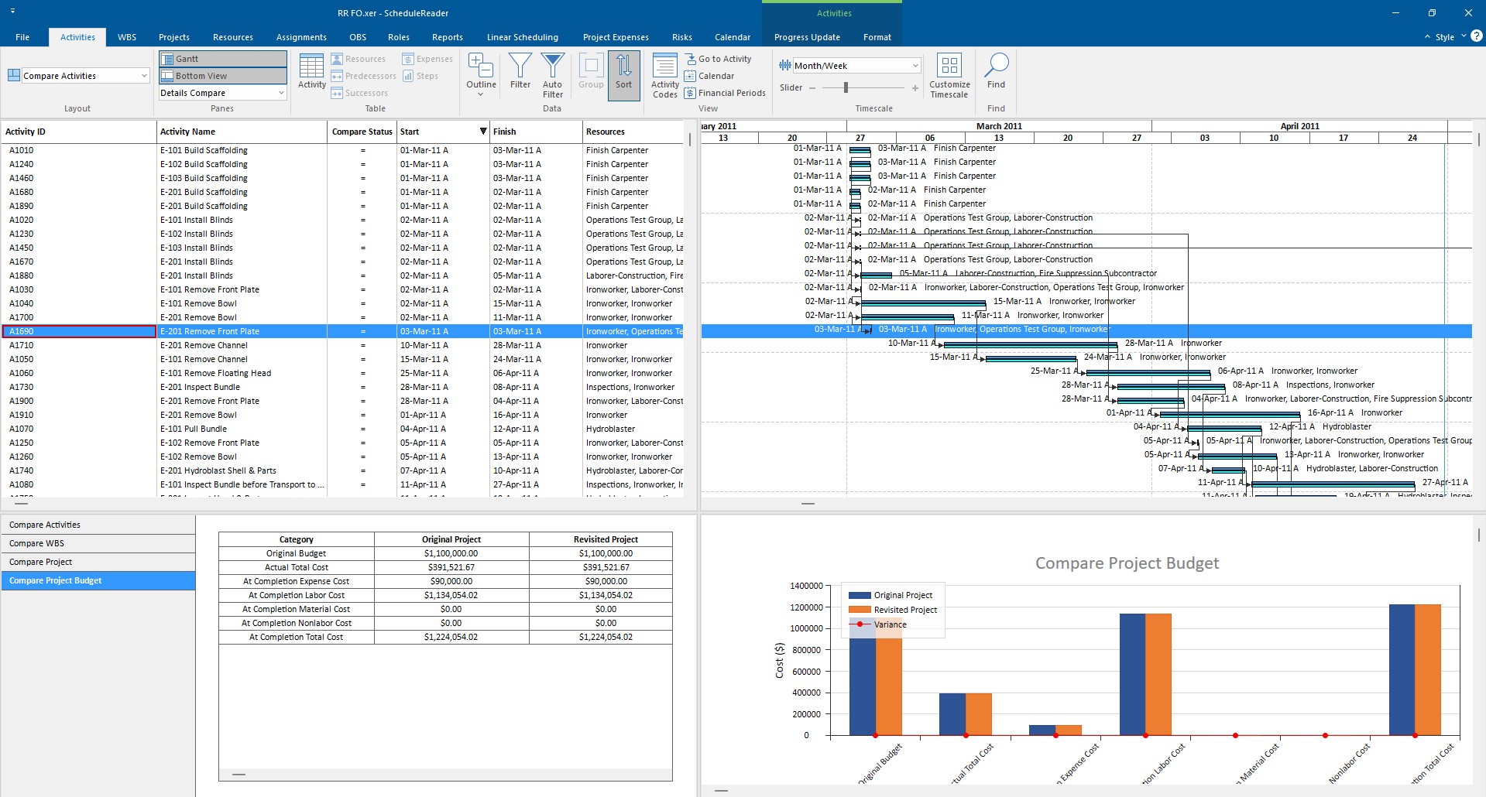This screenshot has width=1486, height=797.
Task: Open the Auto Filter tool
Action: 552,75
